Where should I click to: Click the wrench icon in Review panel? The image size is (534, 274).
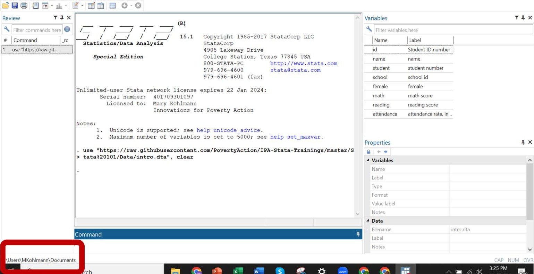pos(6,29)
